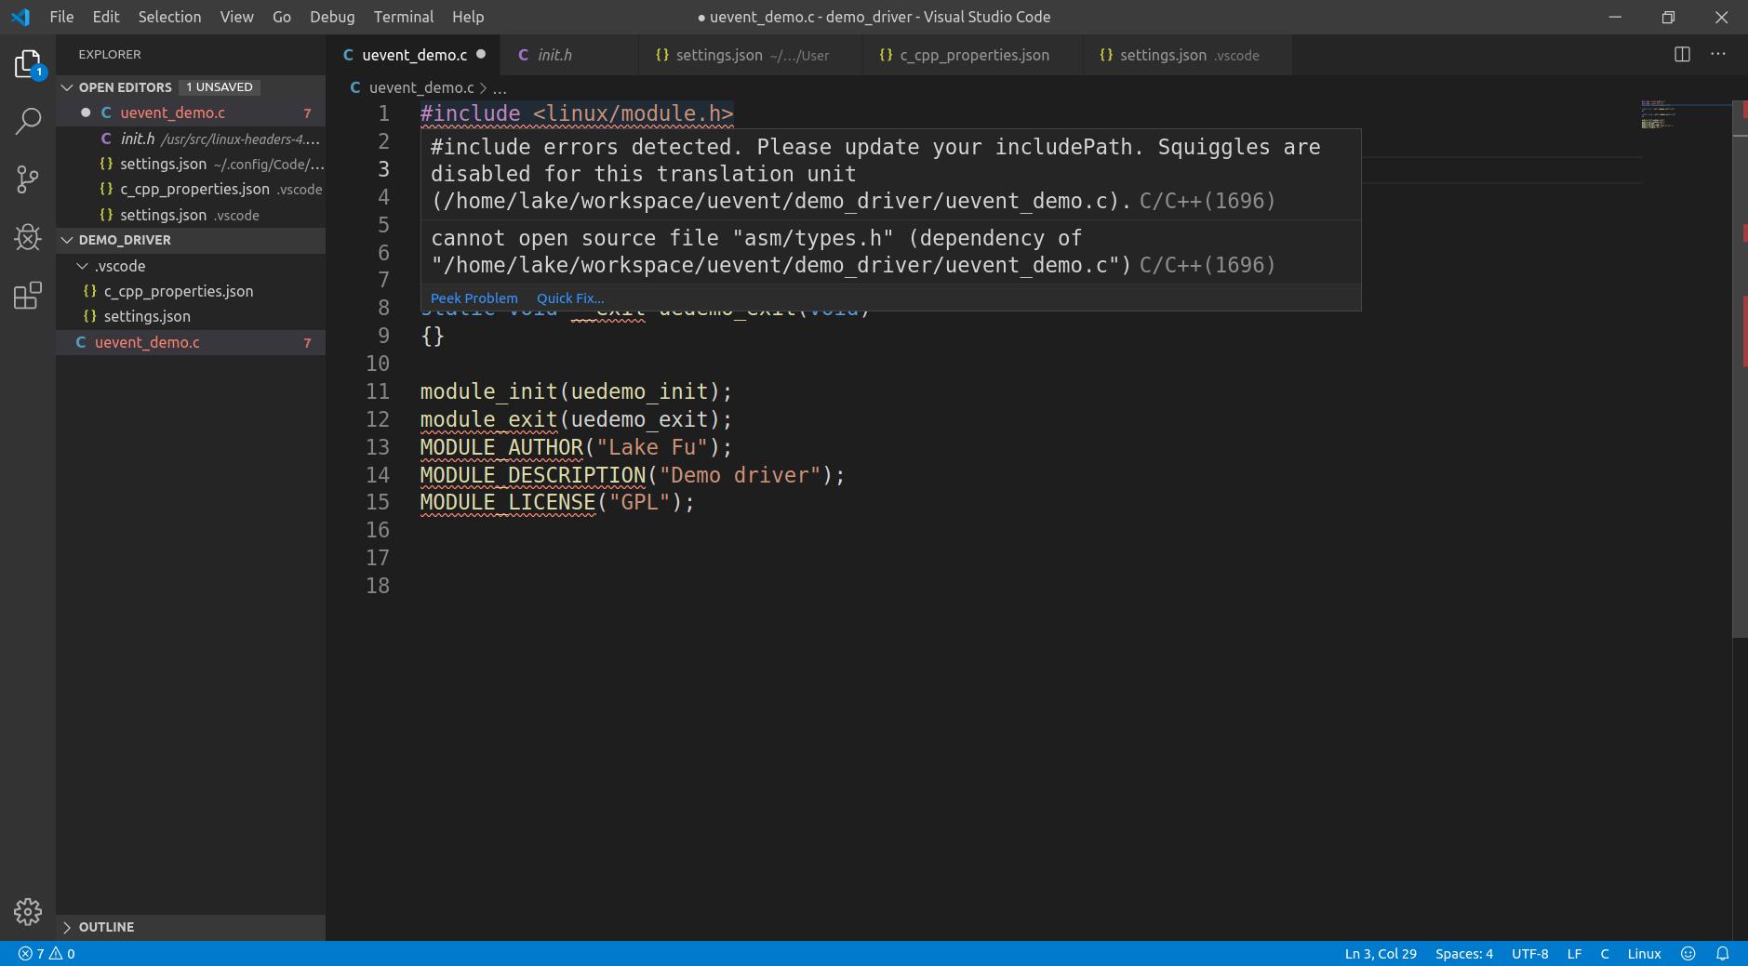The width and height of the screenshot is (1748, 966).
Task: Open the Extensions view icon
Action: tap(28, 296)
